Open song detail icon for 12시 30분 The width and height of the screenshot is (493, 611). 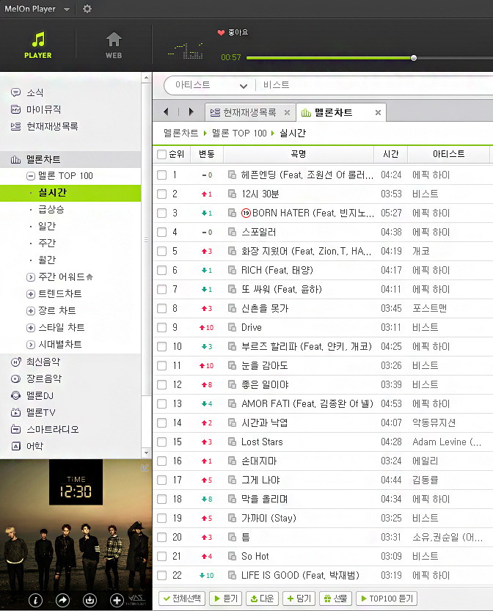click(232, 194)
